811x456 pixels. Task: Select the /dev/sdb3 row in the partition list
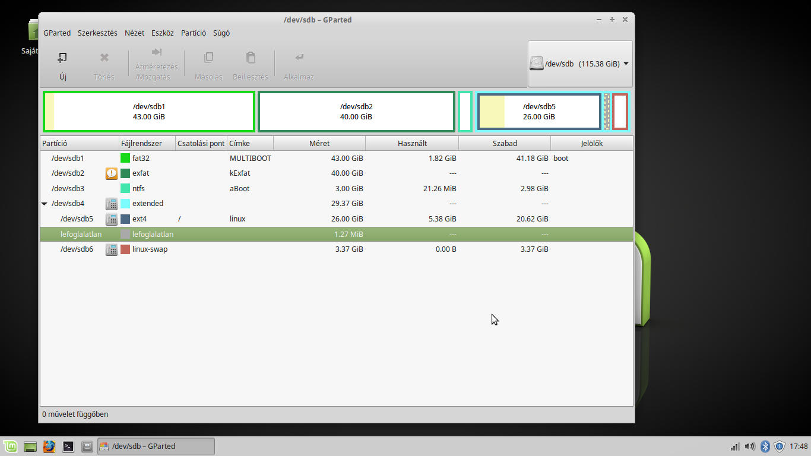click(x=336, y=189)
